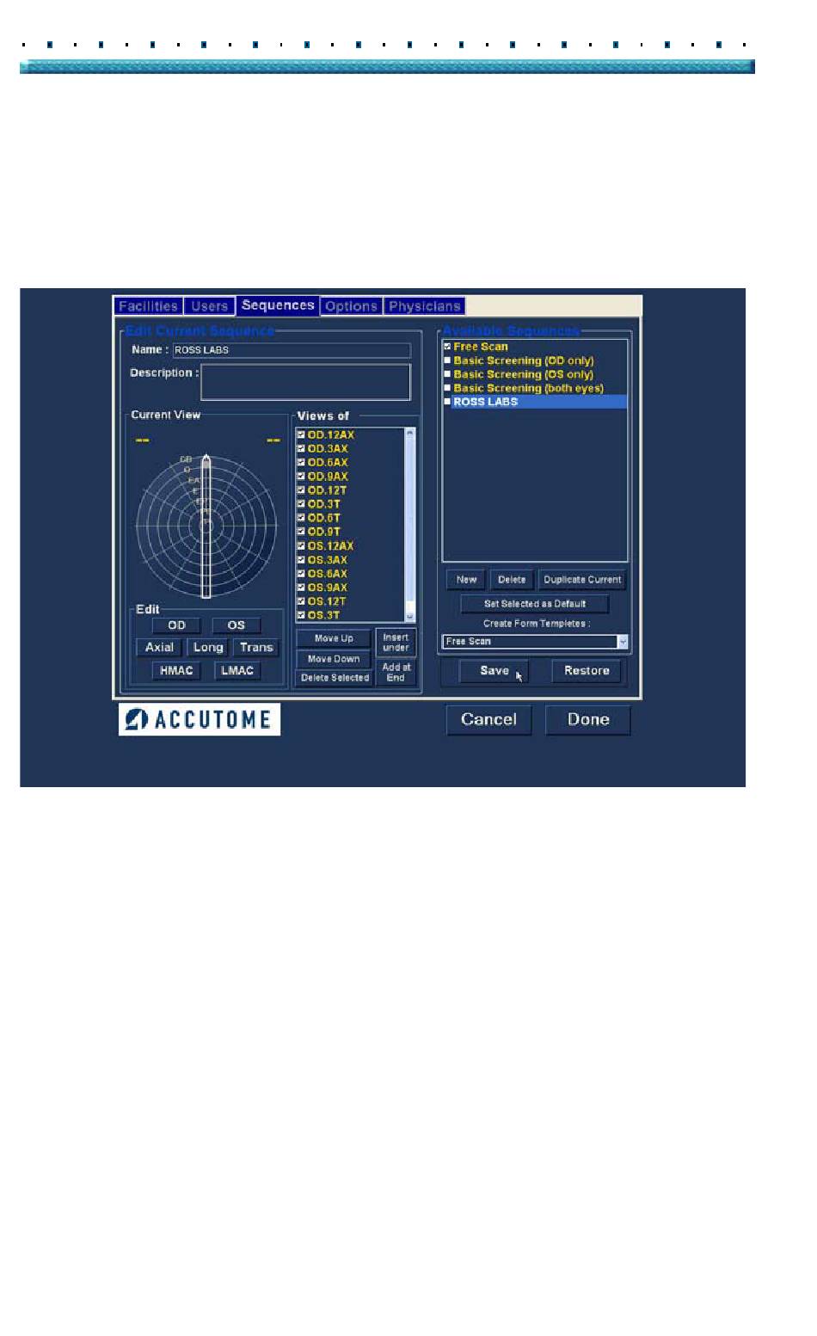This screenshot has height=1336, width=817.
Task: Save the current sequence
Action: (x=494, y=671)
